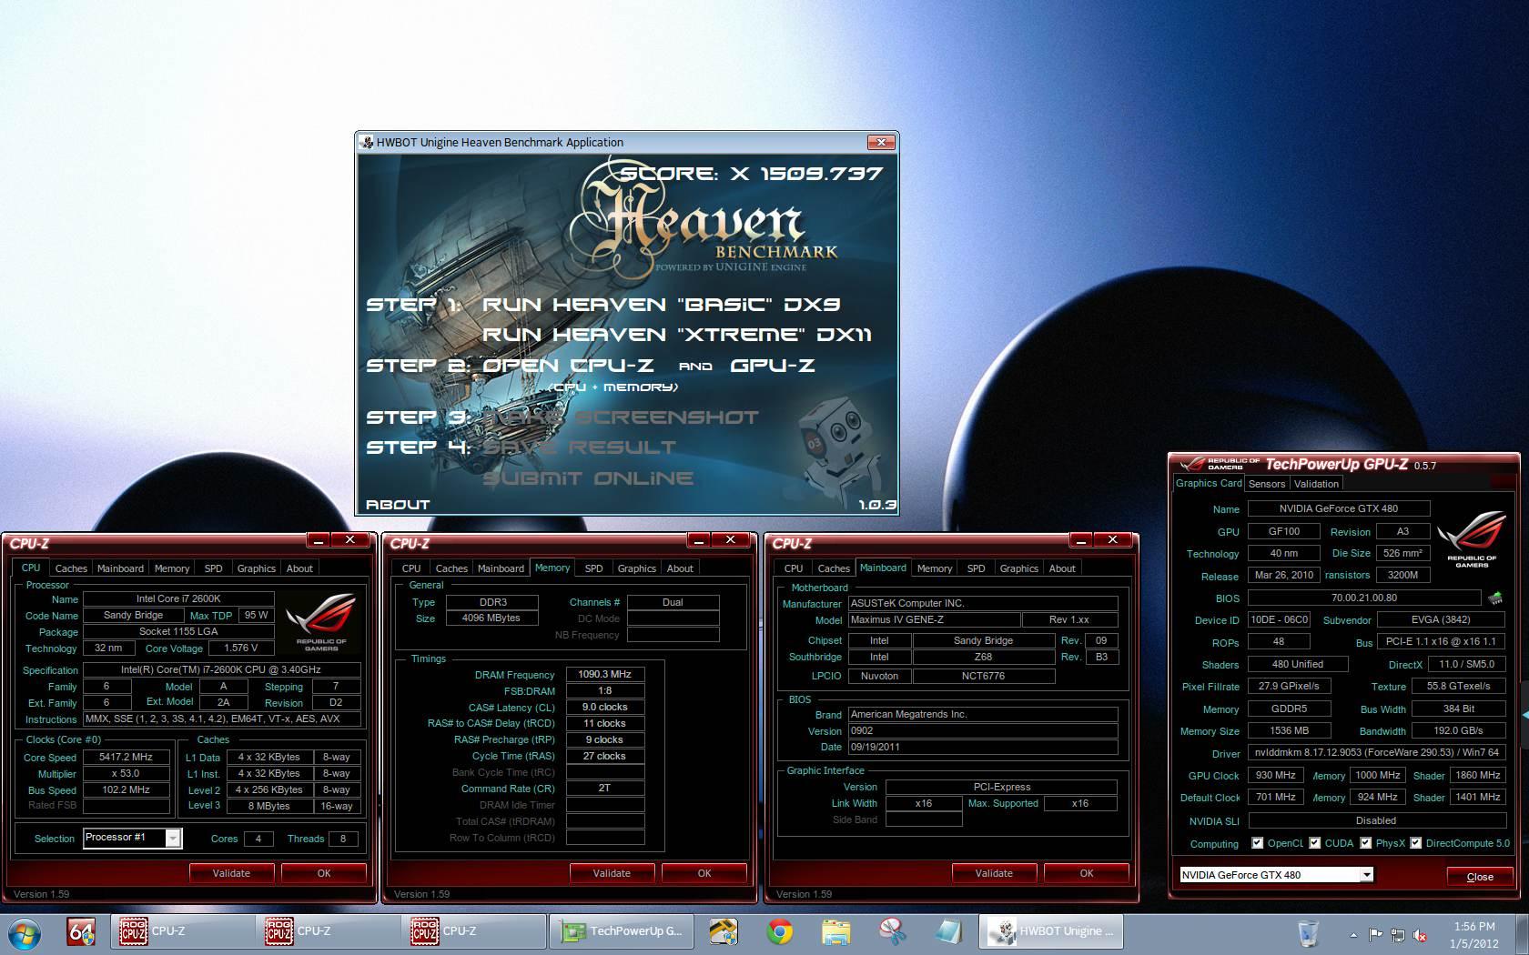Open Memory tab in the CPU-Z Mainboard window

[x=935, y=568]
